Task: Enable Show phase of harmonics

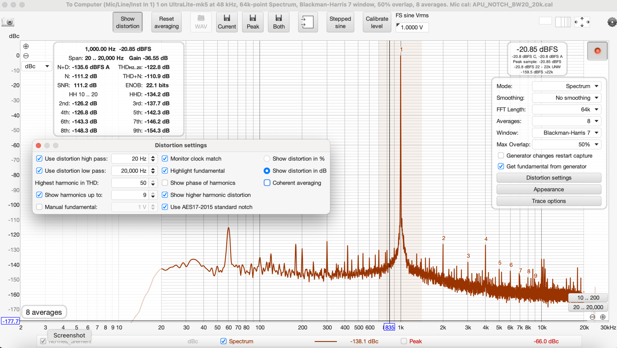Action: (165, 183)
